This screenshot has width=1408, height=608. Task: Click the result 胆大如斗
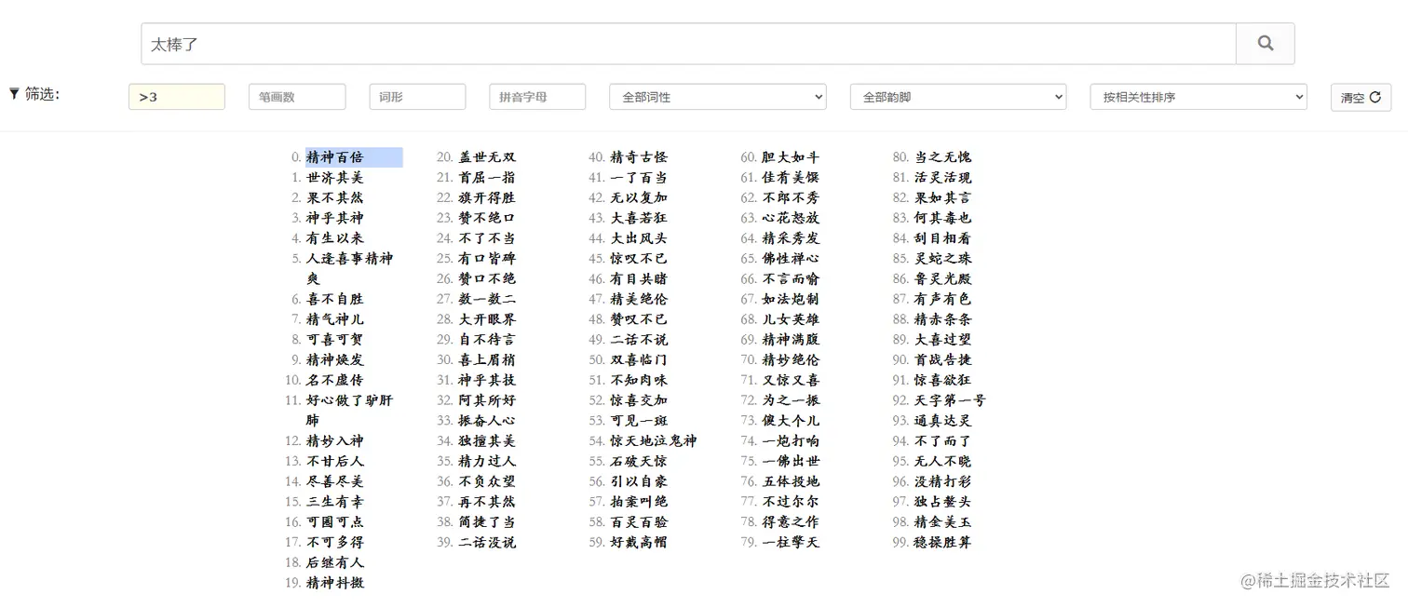pos(791,157)
